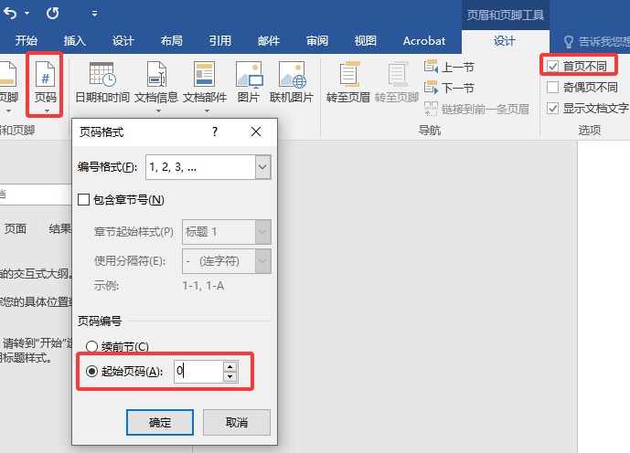Click the 页码 page number icon
Viewport: 630px width, 453px height.
[x=46, y=77]
